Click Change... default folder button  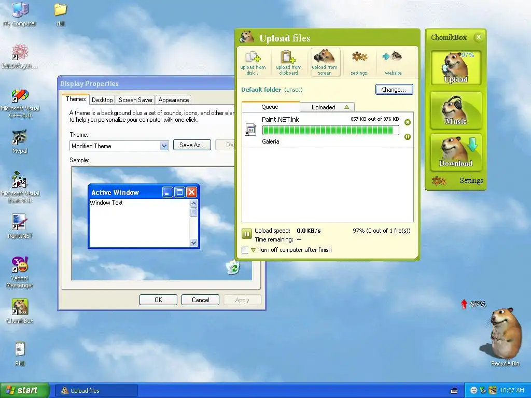394,90
